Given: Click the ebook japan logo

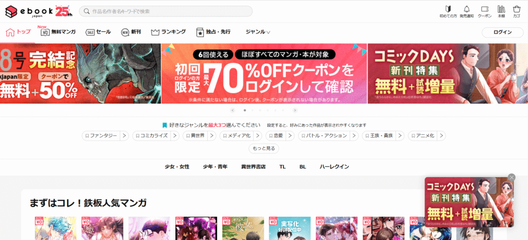Looking at the screenshot, I should [37, 11].
